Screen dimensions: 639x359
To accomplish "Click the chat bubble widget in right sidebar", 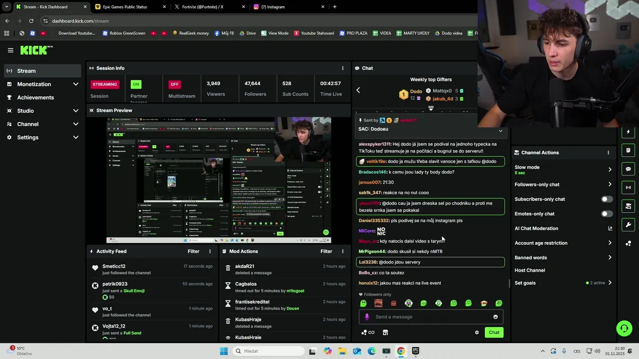I will pyautogui.click(x=628, y=169).
